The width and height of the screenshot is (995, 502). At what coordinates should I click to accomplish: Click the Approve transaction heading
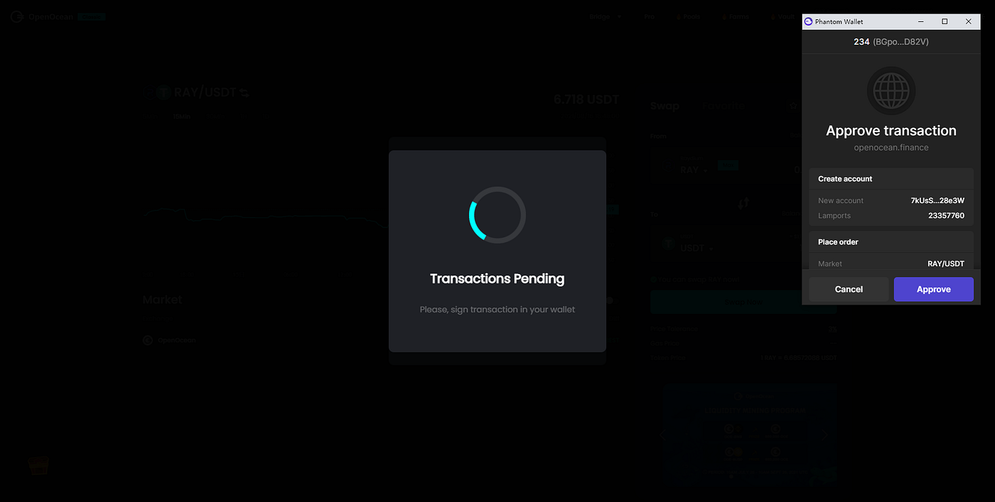click(x=891, y=131)
